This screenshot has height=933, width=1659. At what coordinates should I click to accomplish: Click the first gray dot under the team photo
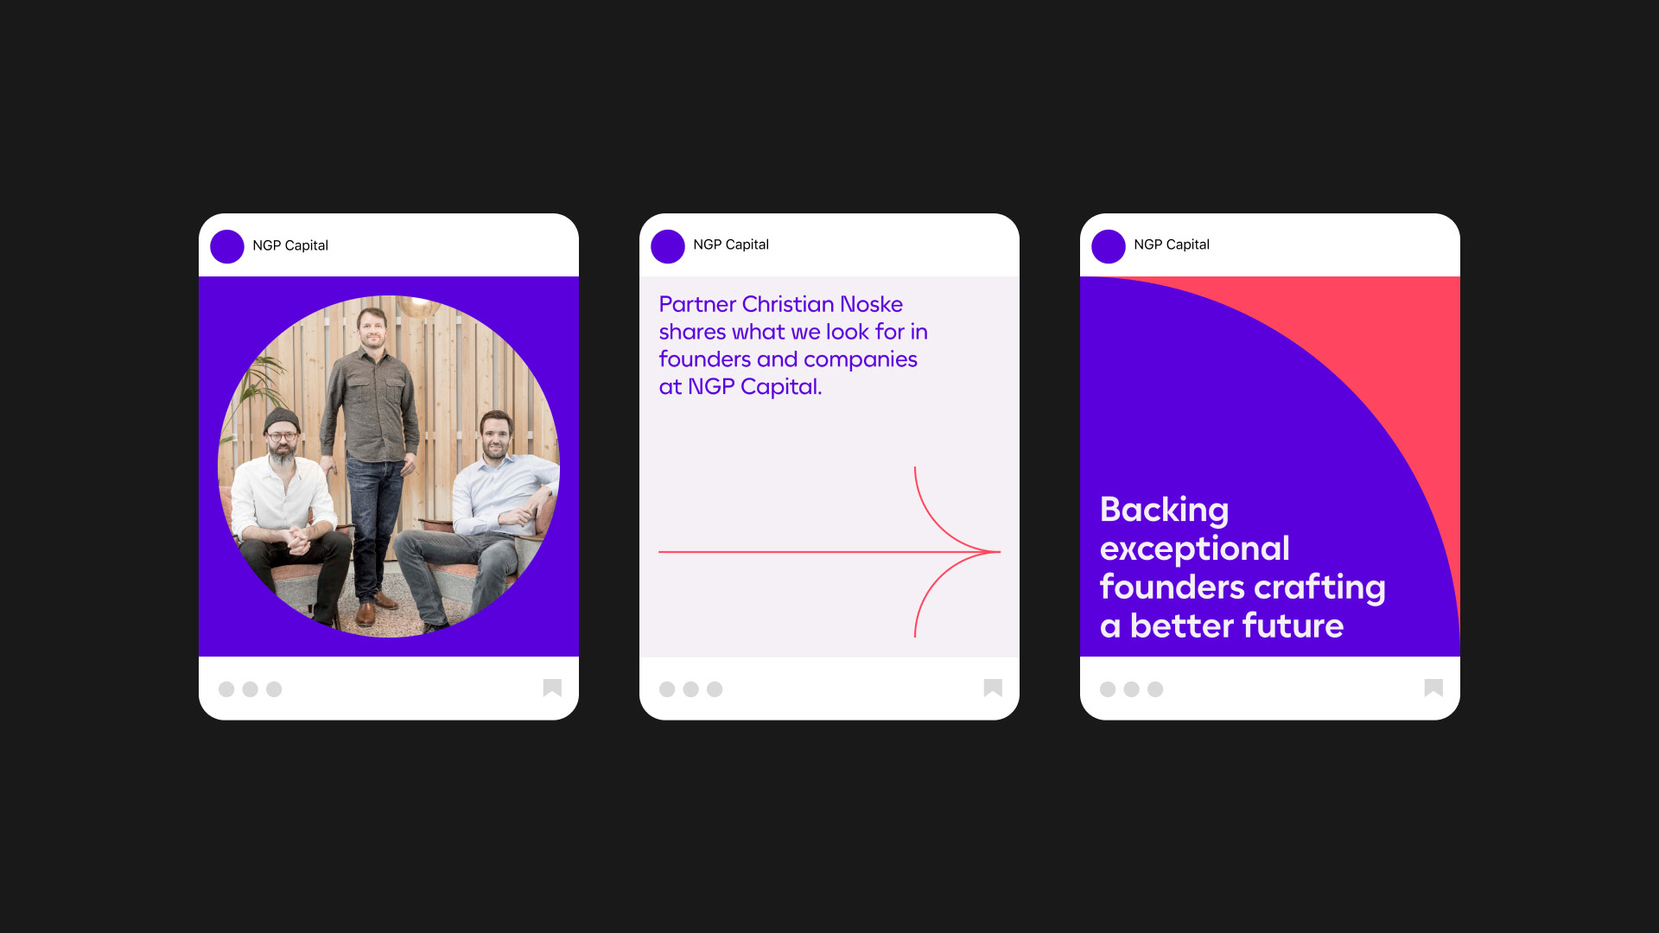pyautogui.click(x=226, y=689)
